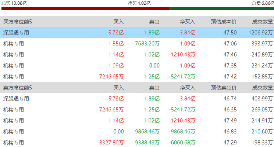274x147 pixels.
Task: Click 机构专用 in the 393.97万 row
Action: click(14, 44)
